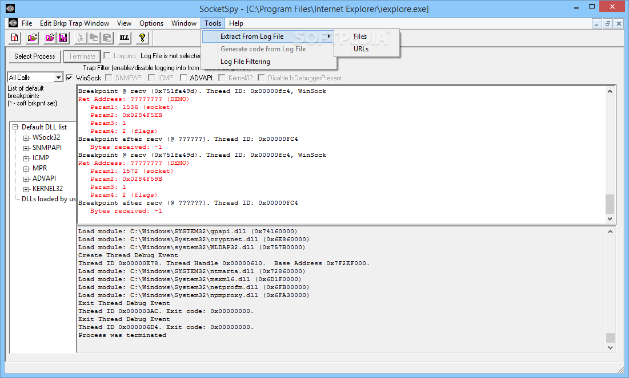Image resolution: width=629 pixels, height=378 pixels.
Task: Expand the SNMPAPI tree node
Action: pyautogui.click(x=26, y=148)
